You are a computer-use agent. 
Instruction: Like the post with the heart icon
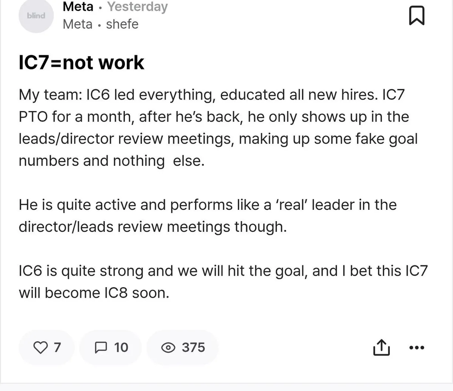[40, 347]
